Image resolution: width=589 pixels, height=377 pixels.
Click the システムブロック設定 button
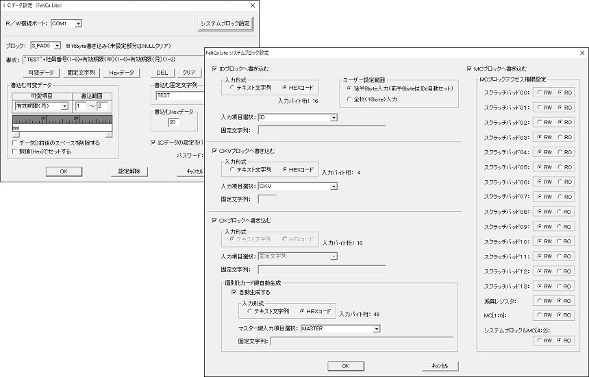(225, 24)
